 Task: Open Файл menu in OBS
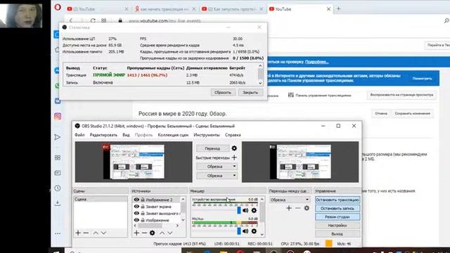(79, 135)
